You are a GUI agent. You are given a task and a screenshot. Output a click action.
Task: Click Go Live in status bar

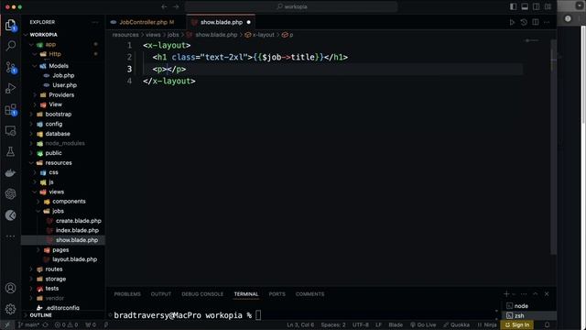(x=423, y=324)
